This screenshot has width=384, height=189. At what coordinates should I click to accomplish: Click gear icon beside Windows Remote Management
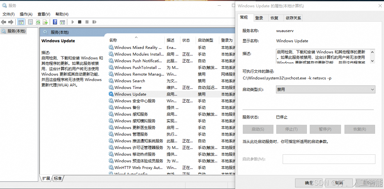pos(111,74)
